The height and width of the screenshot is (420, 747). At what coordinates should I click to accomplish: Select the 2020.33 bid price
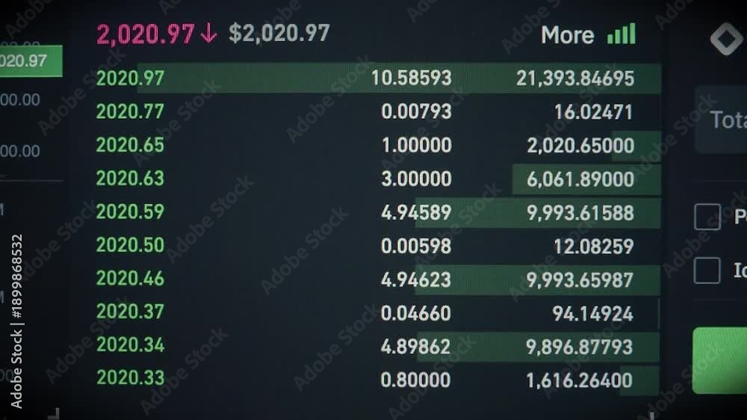(x=130, y=377)
